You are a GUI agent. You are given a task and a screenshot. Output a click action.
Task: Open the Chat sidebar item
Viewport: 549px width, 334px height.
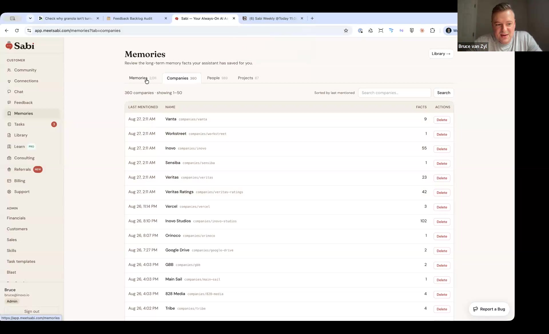[19, 92]
